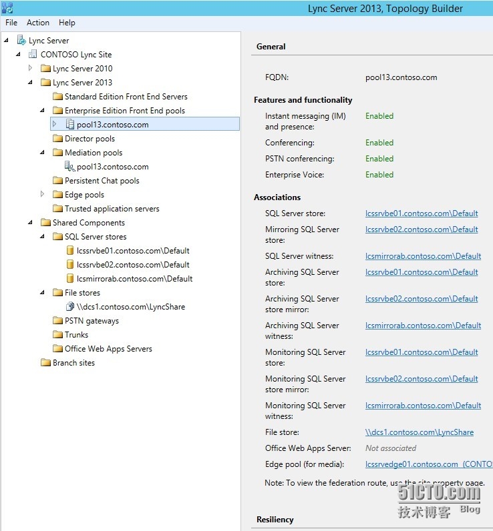Click the Shared Components folder icon
The image size is (493, 531).
pyautogui.click(x=45, y=223)
